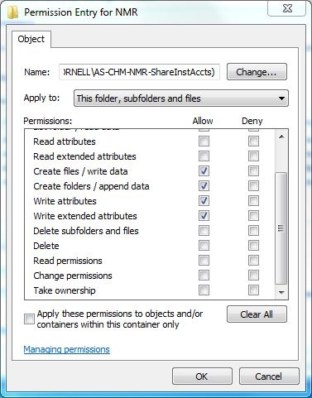312x398 pixels.
Task: Uncheck Allow for Write extended attributes
Action: coord(204,216)
